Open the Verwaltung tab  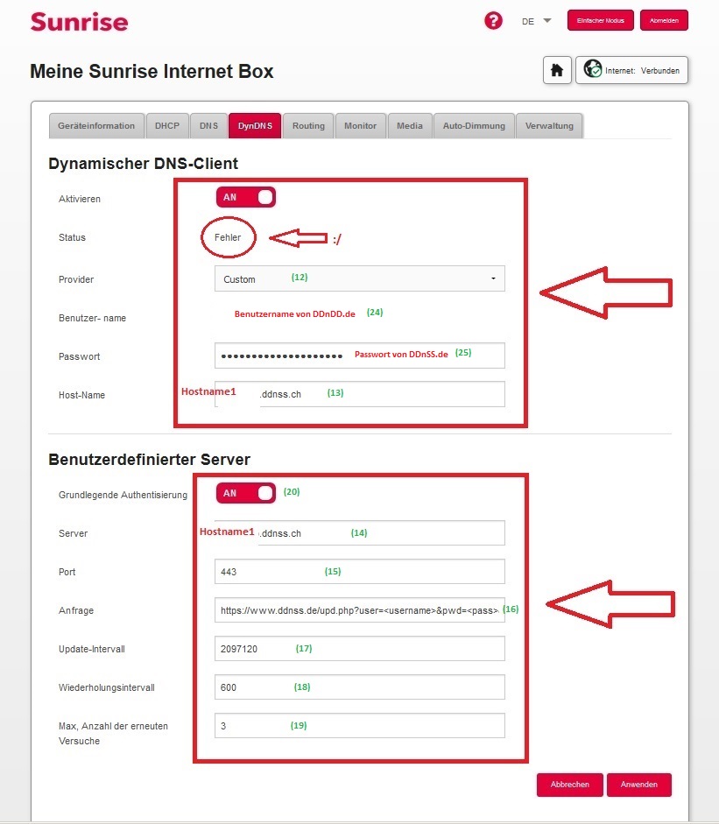[549, 125]
